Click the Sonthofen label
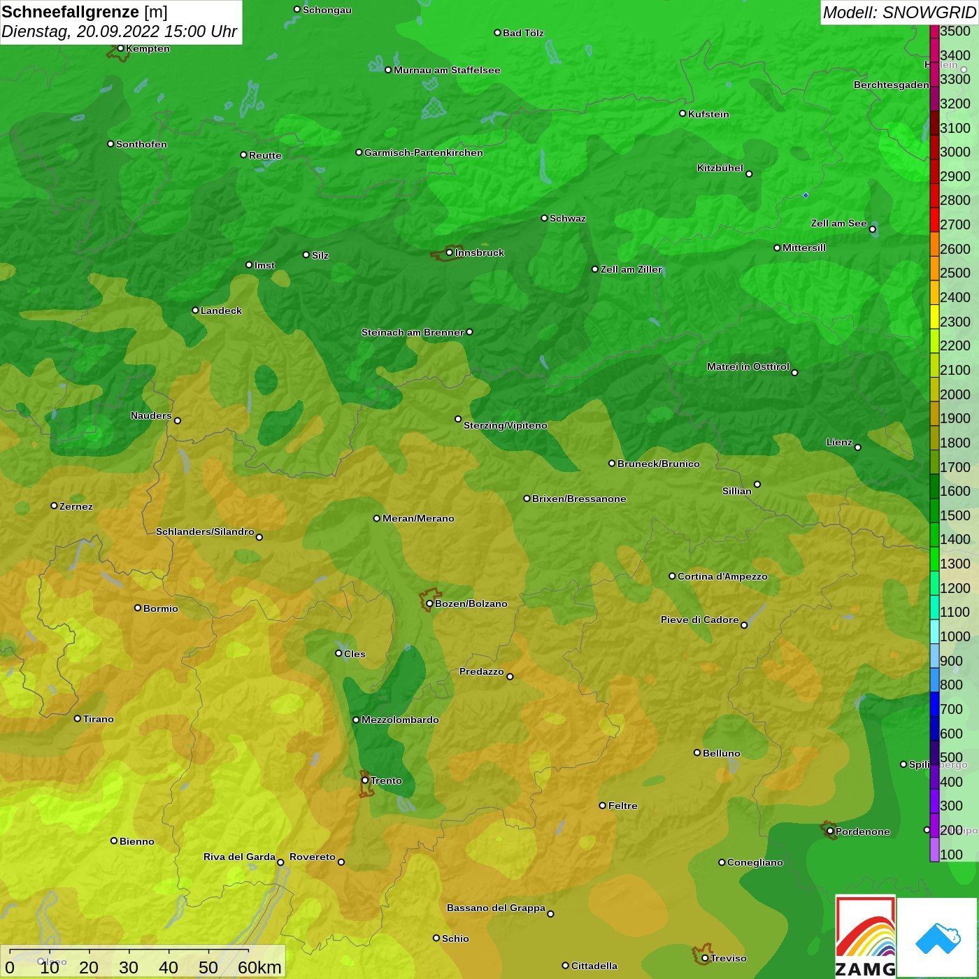This screenshot has width=979, height=979. coord(141,144)
